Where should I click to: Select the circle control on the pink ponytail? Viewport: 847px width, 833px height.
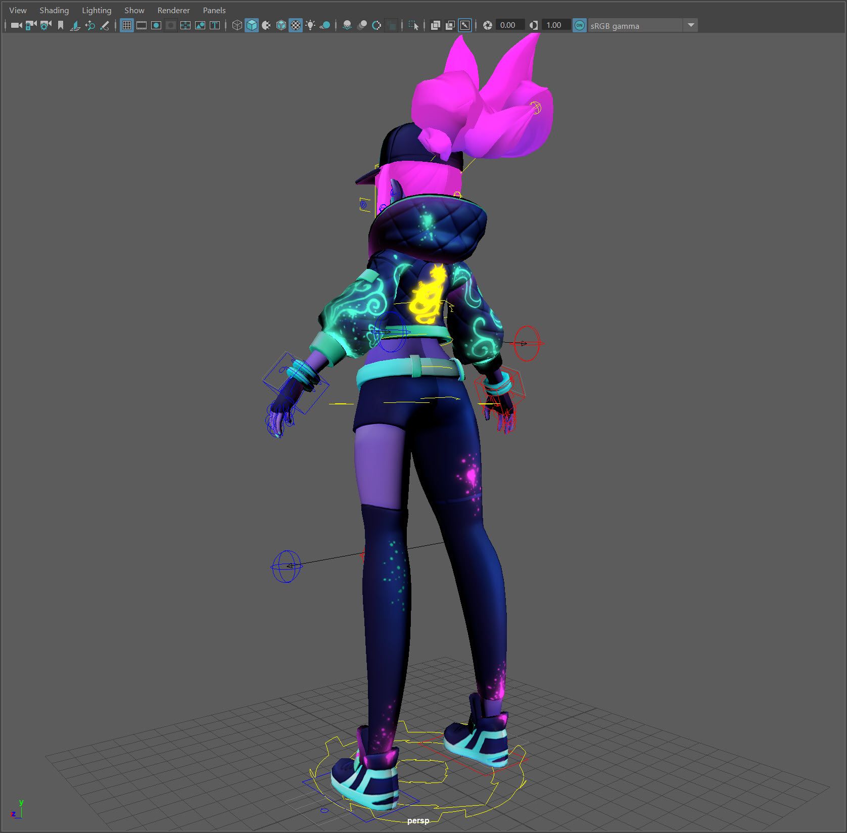(x=535, y=108)
